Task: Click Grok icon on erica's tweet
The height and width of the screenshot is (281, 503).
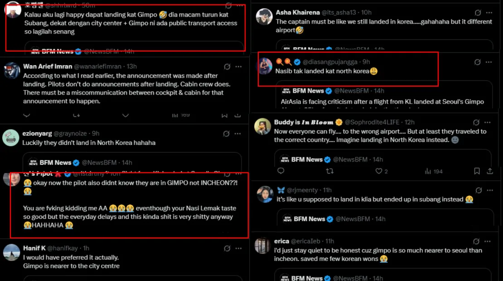Action: pyautogui.click(x=476, y=242)
